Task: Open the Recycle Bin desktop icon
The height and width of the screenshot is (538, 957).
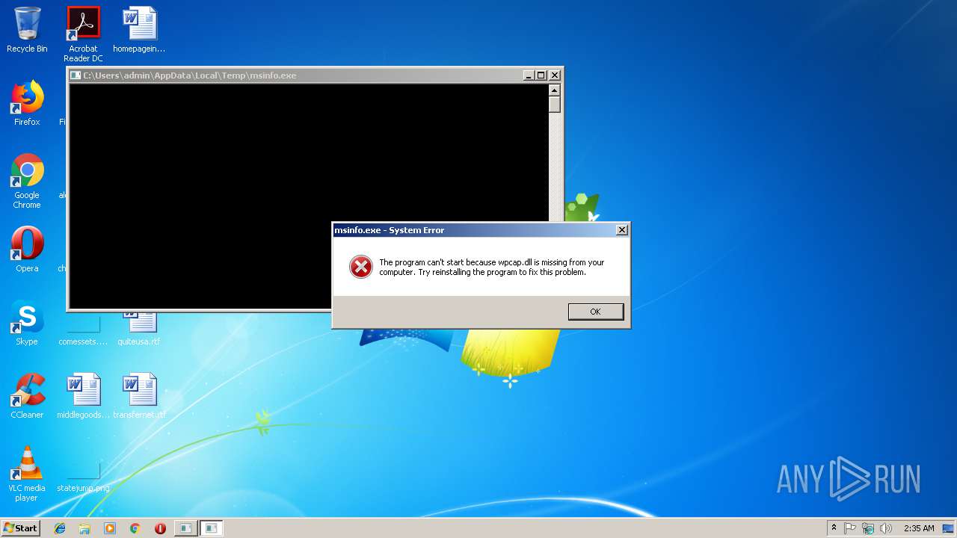Action: pos(27,30)
